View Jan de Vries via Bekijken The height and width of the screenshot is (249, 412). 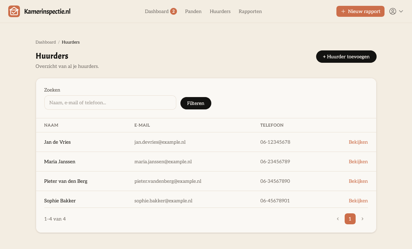(358, 142)
